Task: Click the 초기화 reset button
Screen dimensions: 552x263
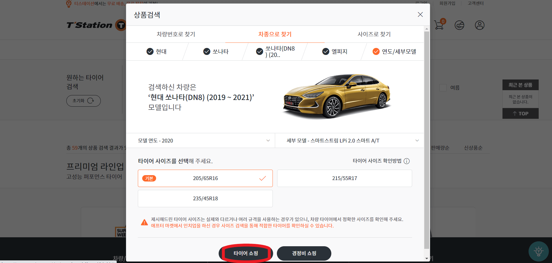Action: tap(83, 101)
